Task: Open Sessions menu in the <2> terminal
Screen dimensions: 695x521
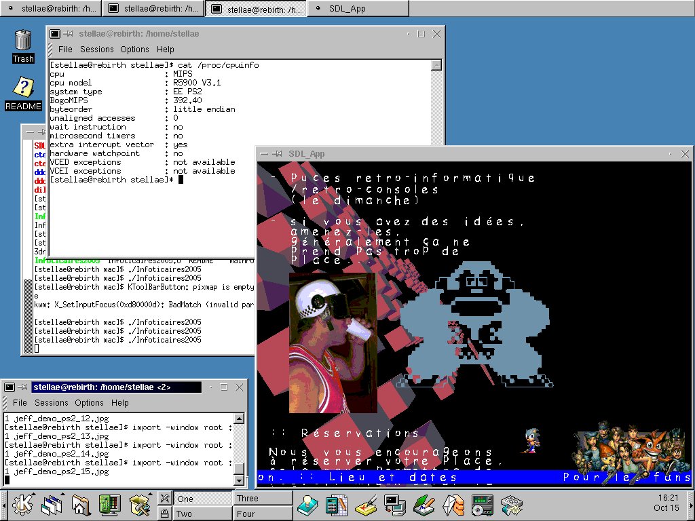Action: (52, 403)
